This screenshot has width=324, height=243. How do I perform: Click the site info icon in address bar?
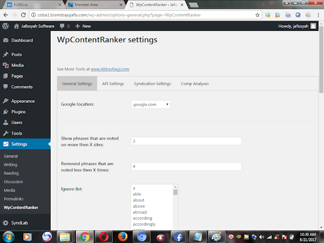(33, 15)
